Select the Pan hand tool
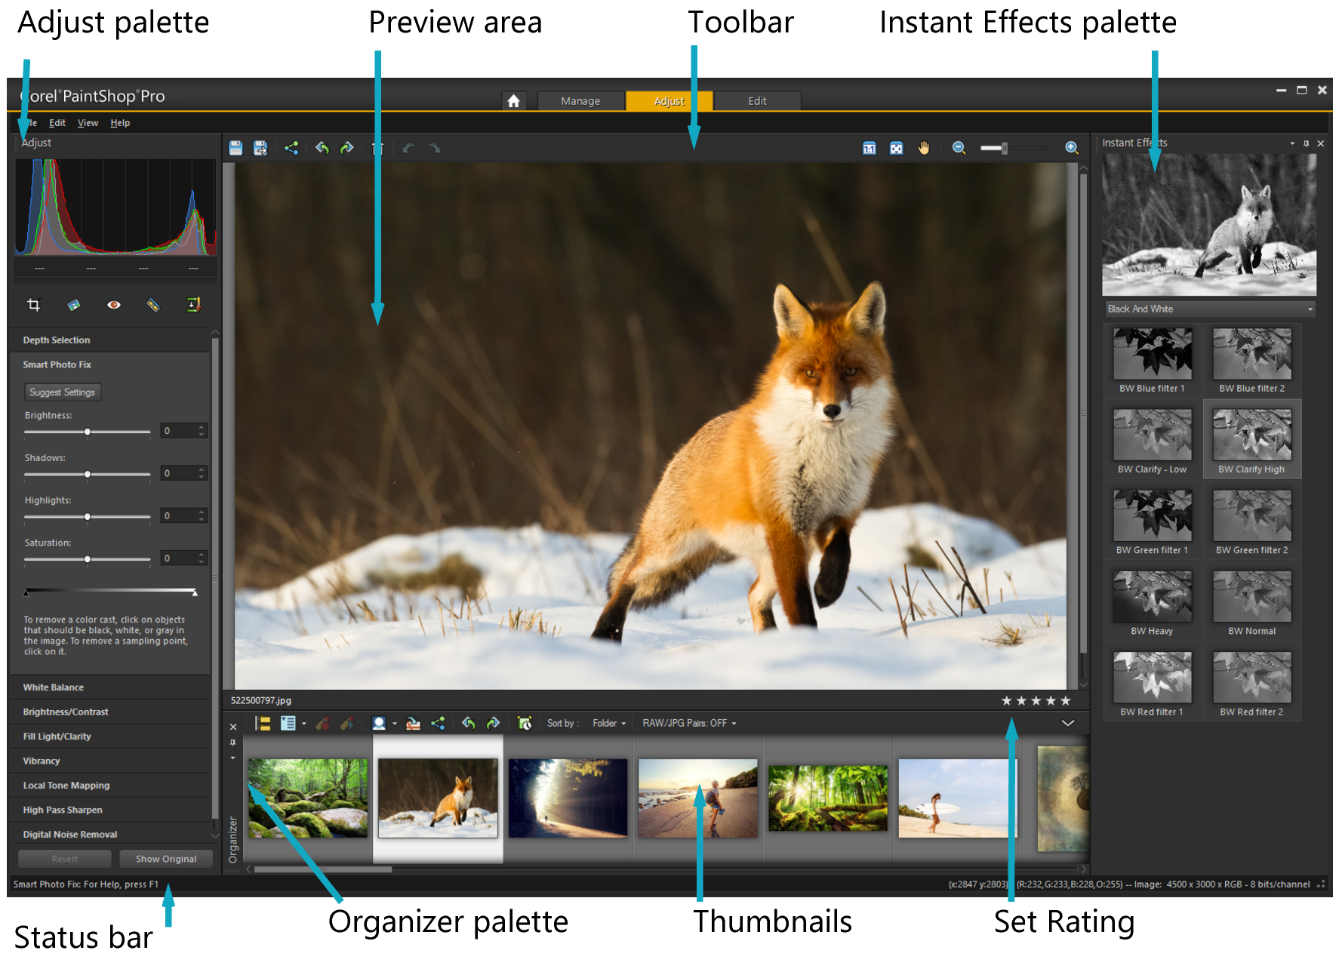 [x=923, y=148]
